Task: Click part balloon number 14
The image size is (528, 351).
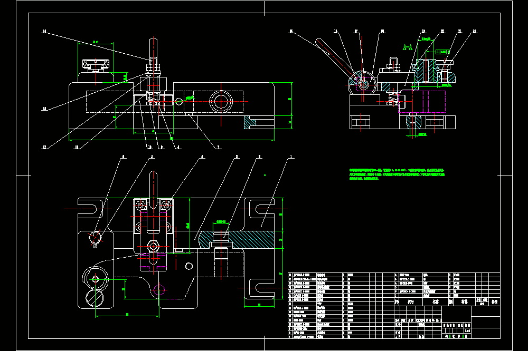Action: click(44, 31)
